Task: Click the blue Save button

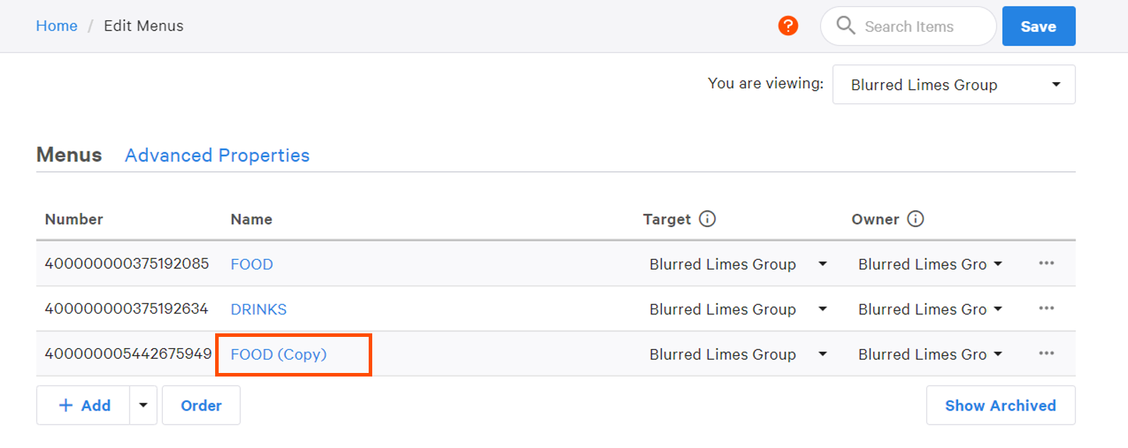Action: click(1038, 26)
